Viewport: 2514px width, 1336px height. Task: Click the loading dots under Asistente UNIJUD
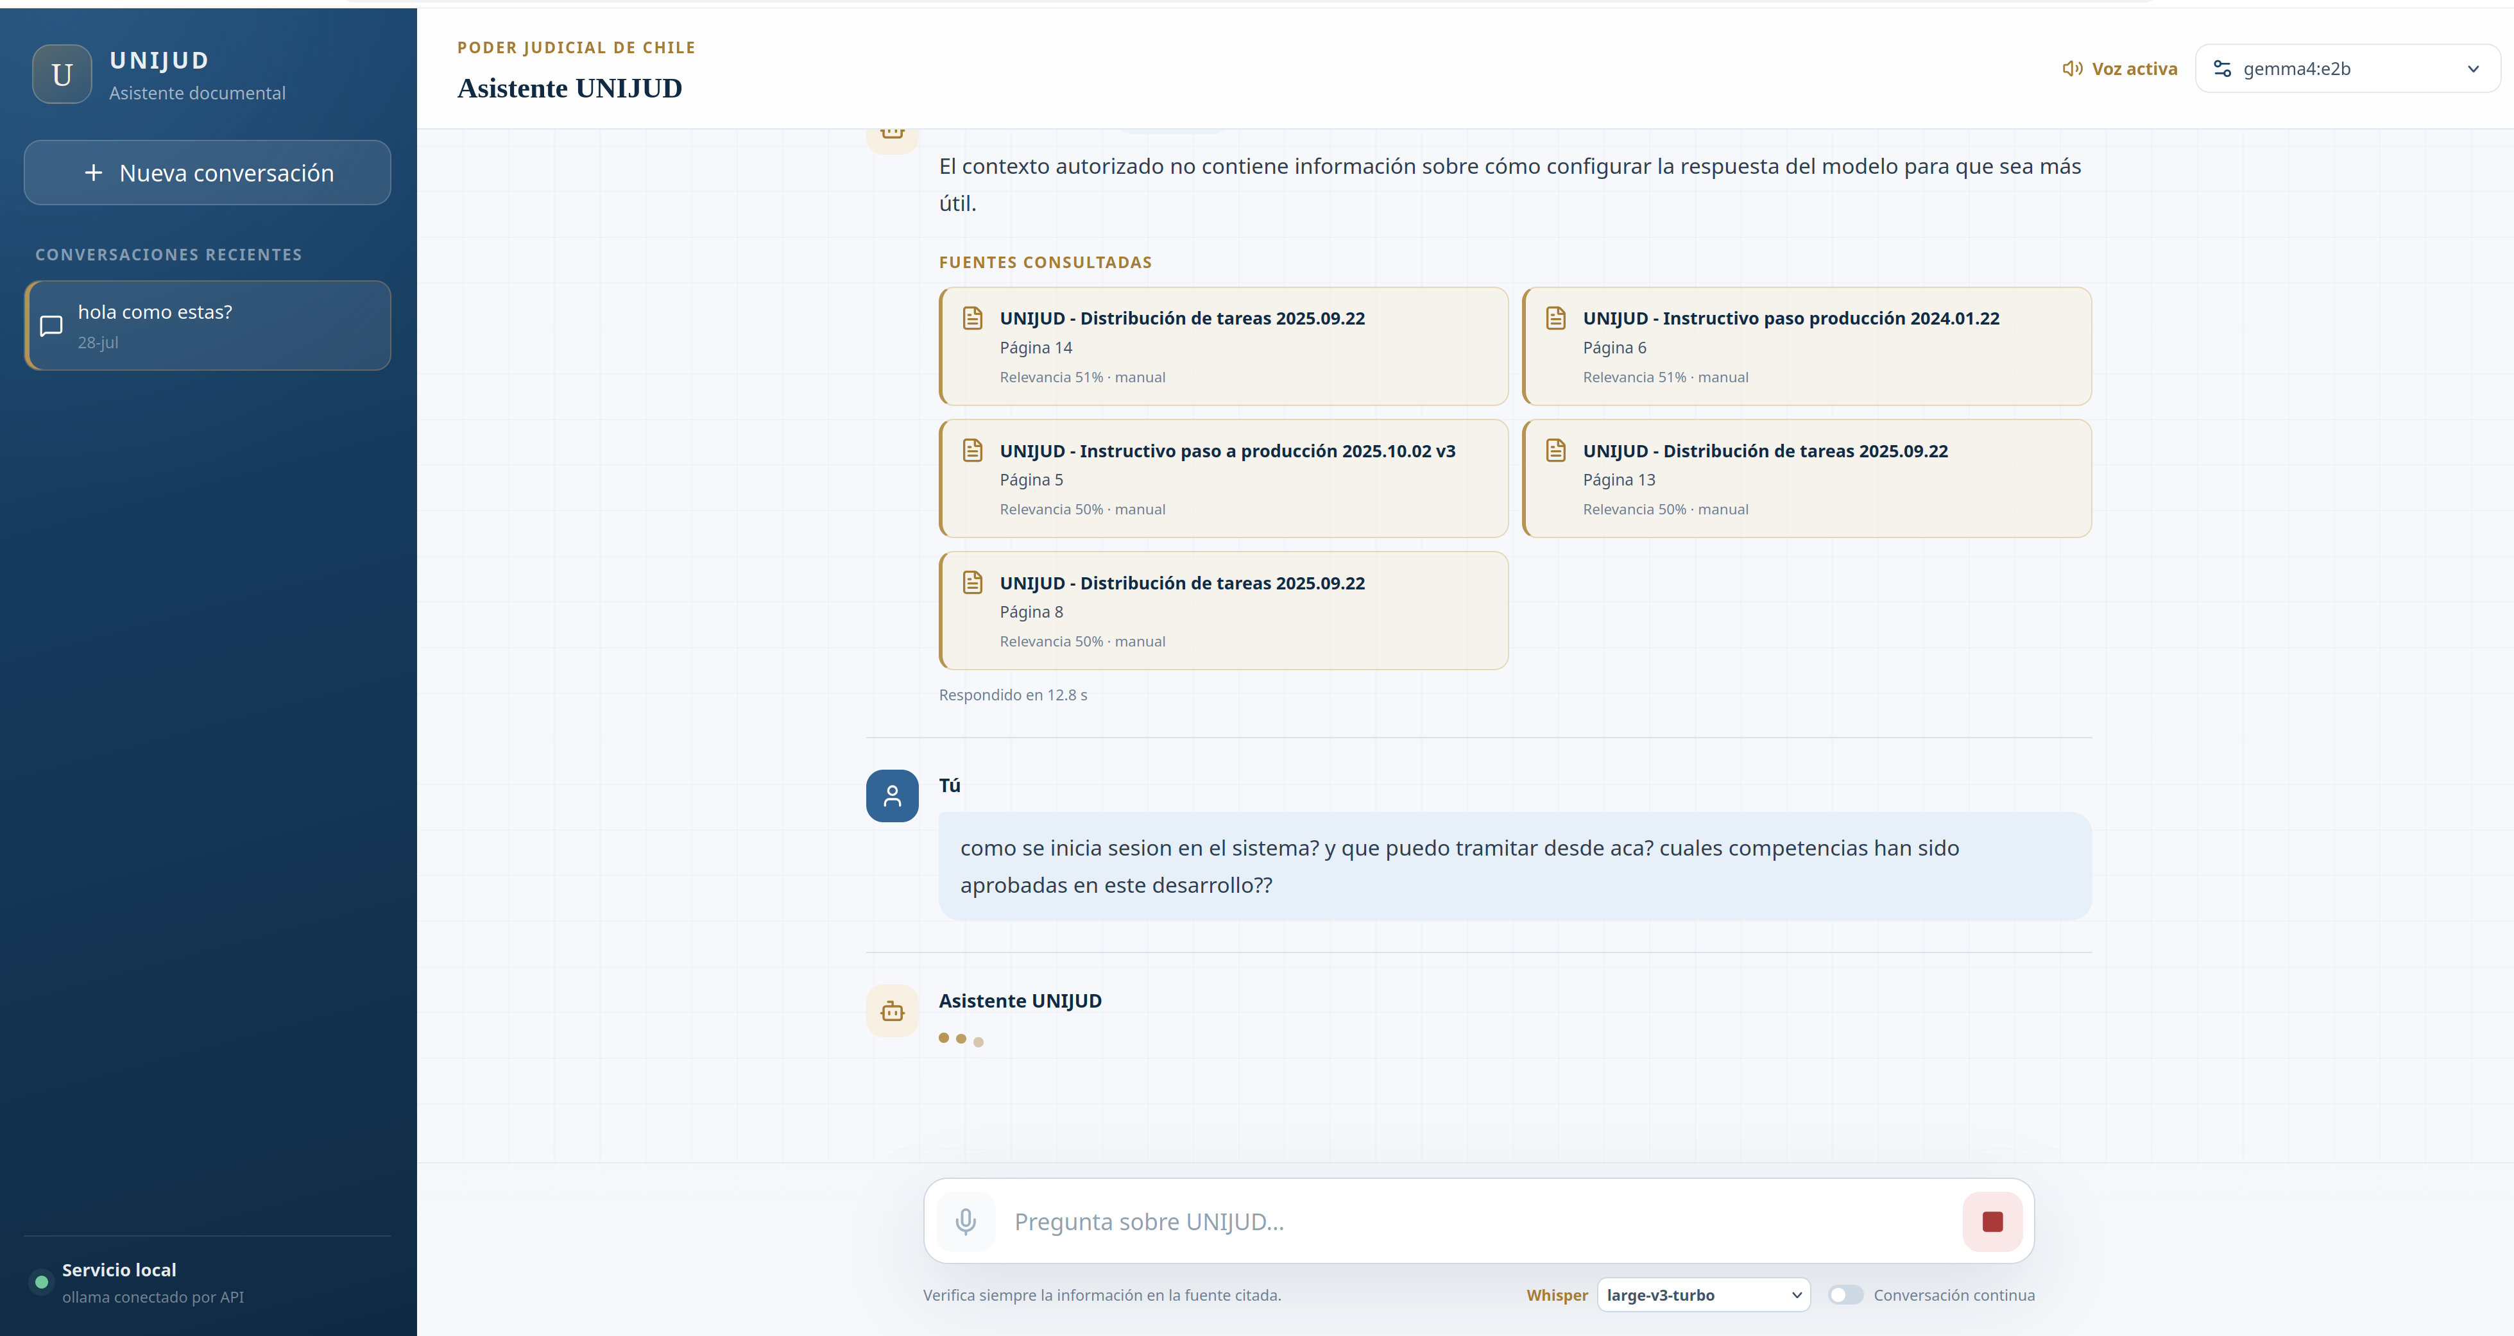click(x=961, y=1040)
